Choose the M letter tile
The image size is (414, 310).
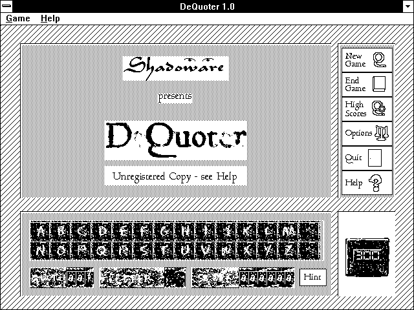(287, 231)
